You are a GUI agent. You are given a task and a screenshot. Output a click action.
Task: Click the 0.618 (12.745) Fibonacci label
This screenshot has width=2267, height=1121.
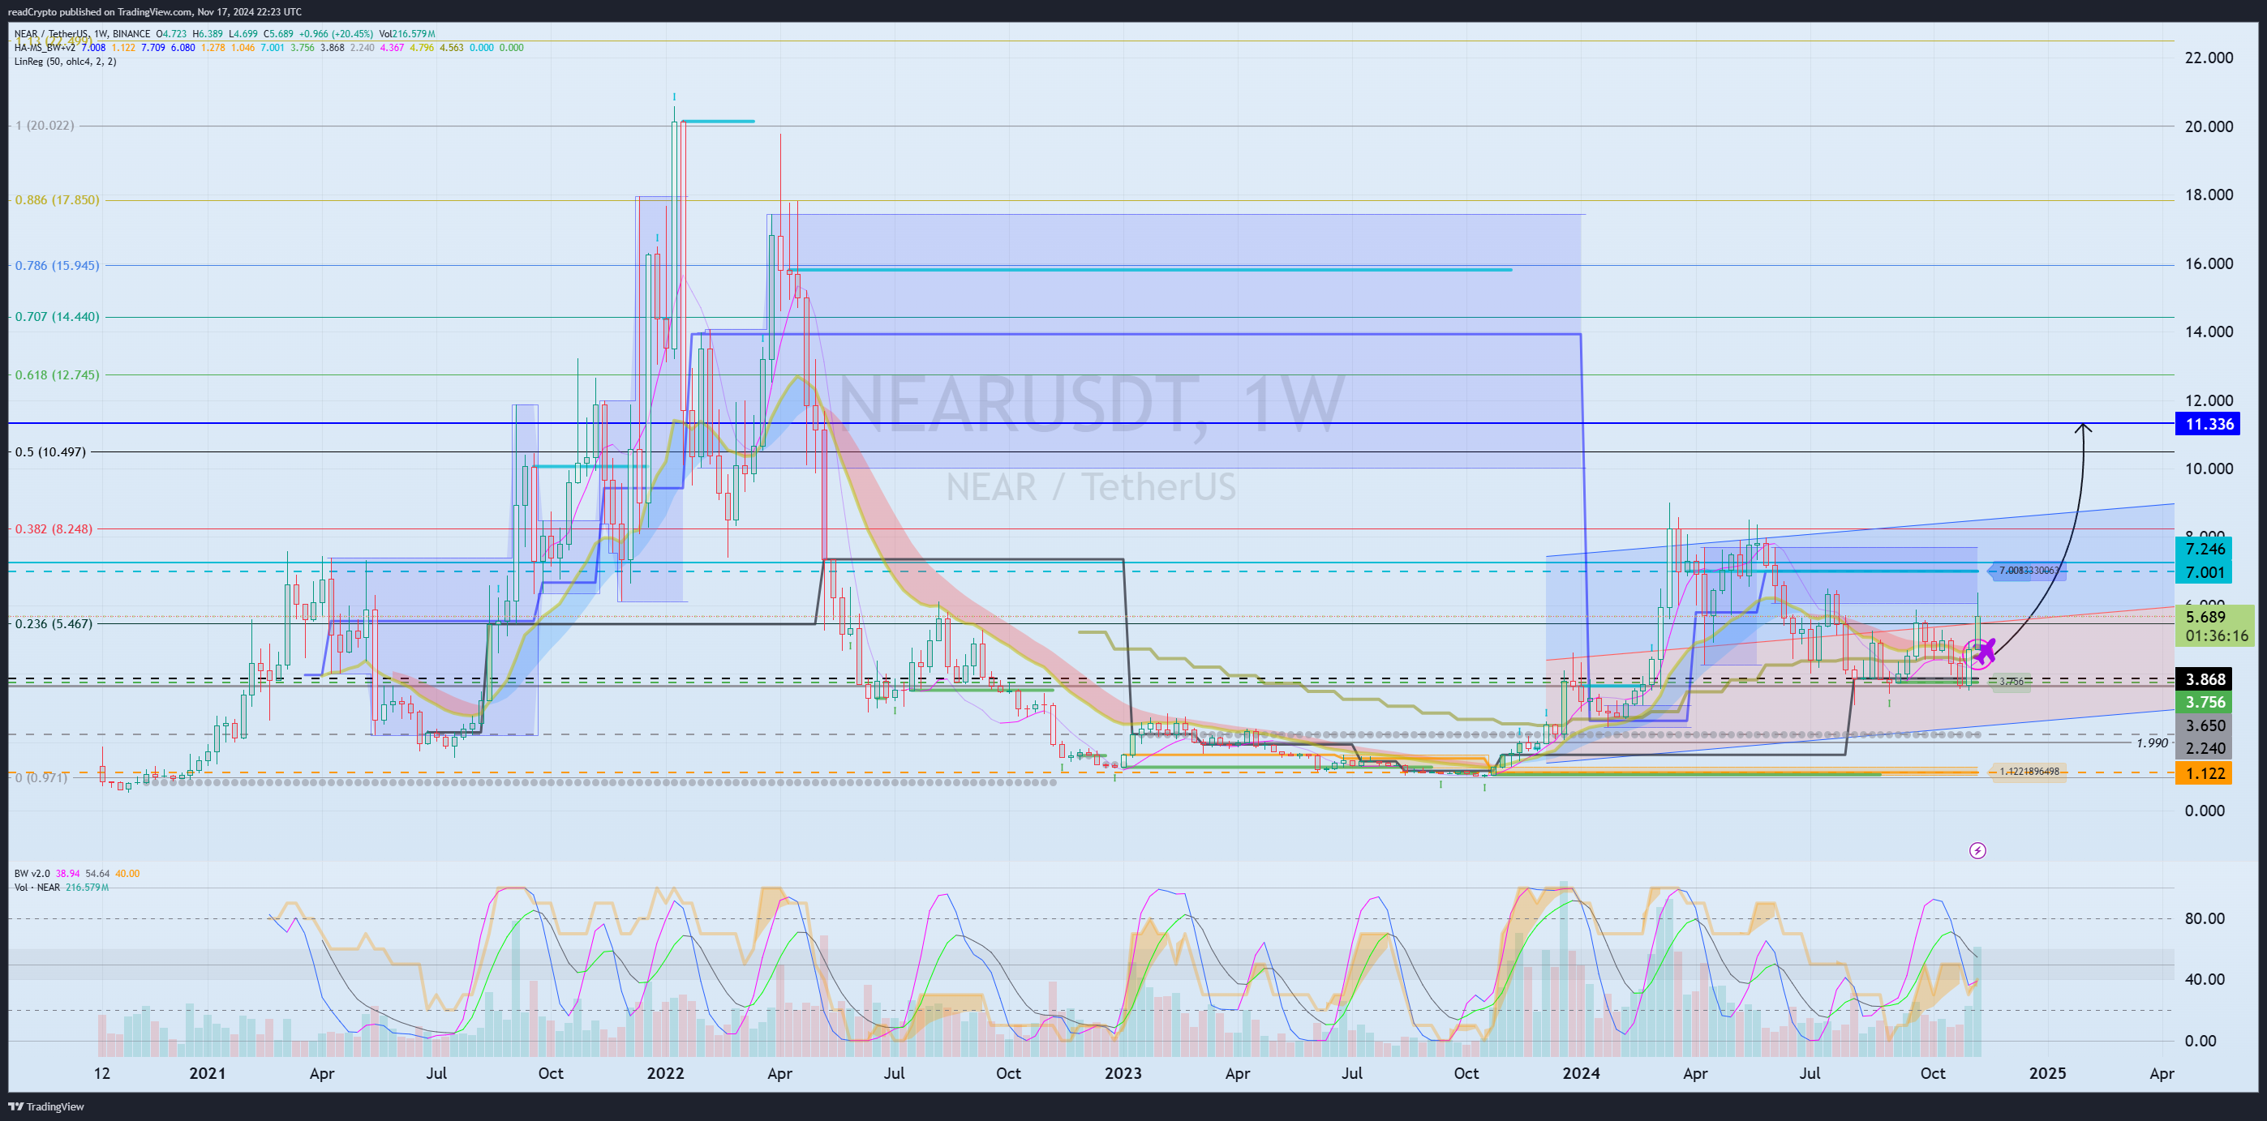pos(58,374)
